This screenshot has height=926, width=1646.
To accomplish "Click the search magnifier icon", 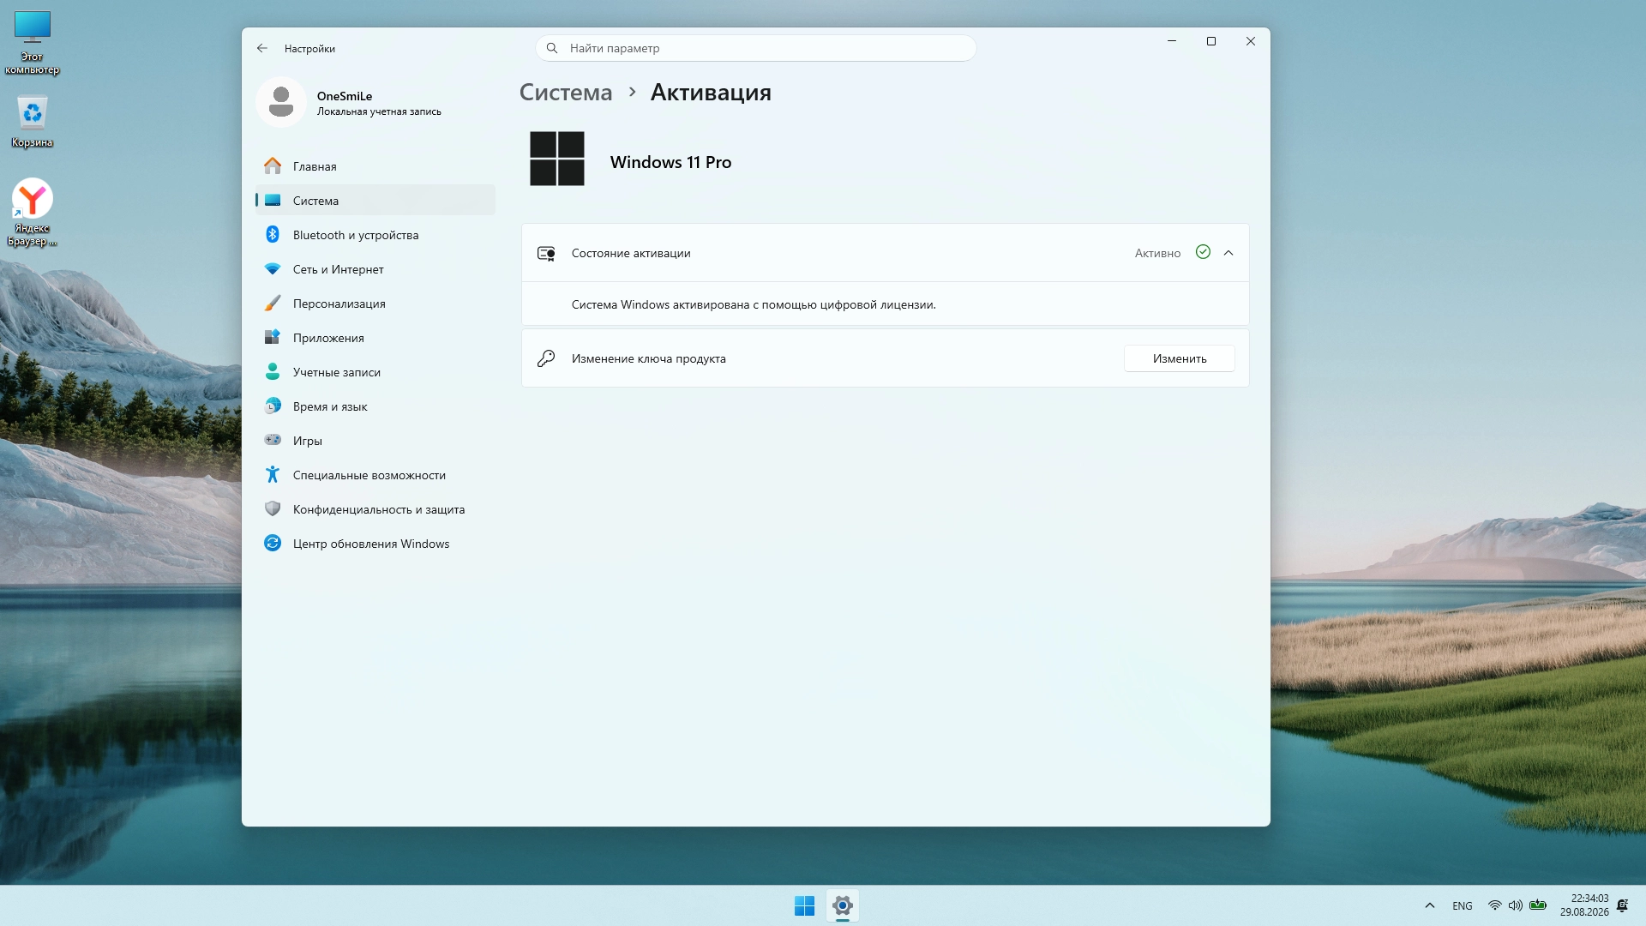I will [552, 49].
